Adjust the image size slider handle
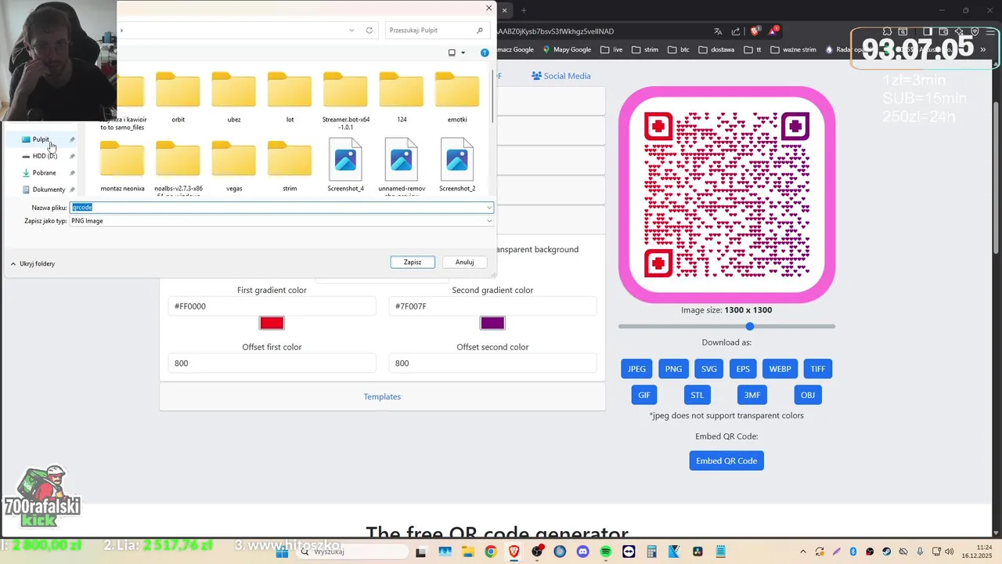The height and width of the screenshot is (564, 1002). click(750, 326)
